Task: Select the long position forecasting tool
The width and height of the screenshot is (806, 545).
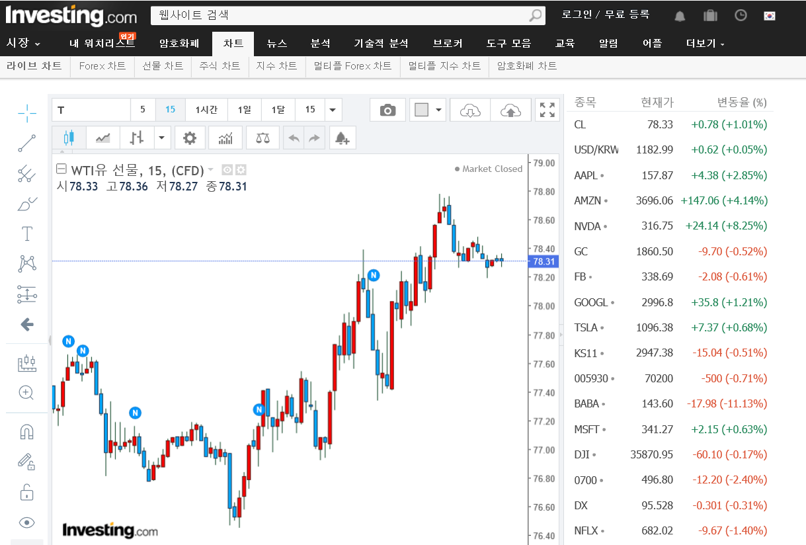Action: coord(27,294)
